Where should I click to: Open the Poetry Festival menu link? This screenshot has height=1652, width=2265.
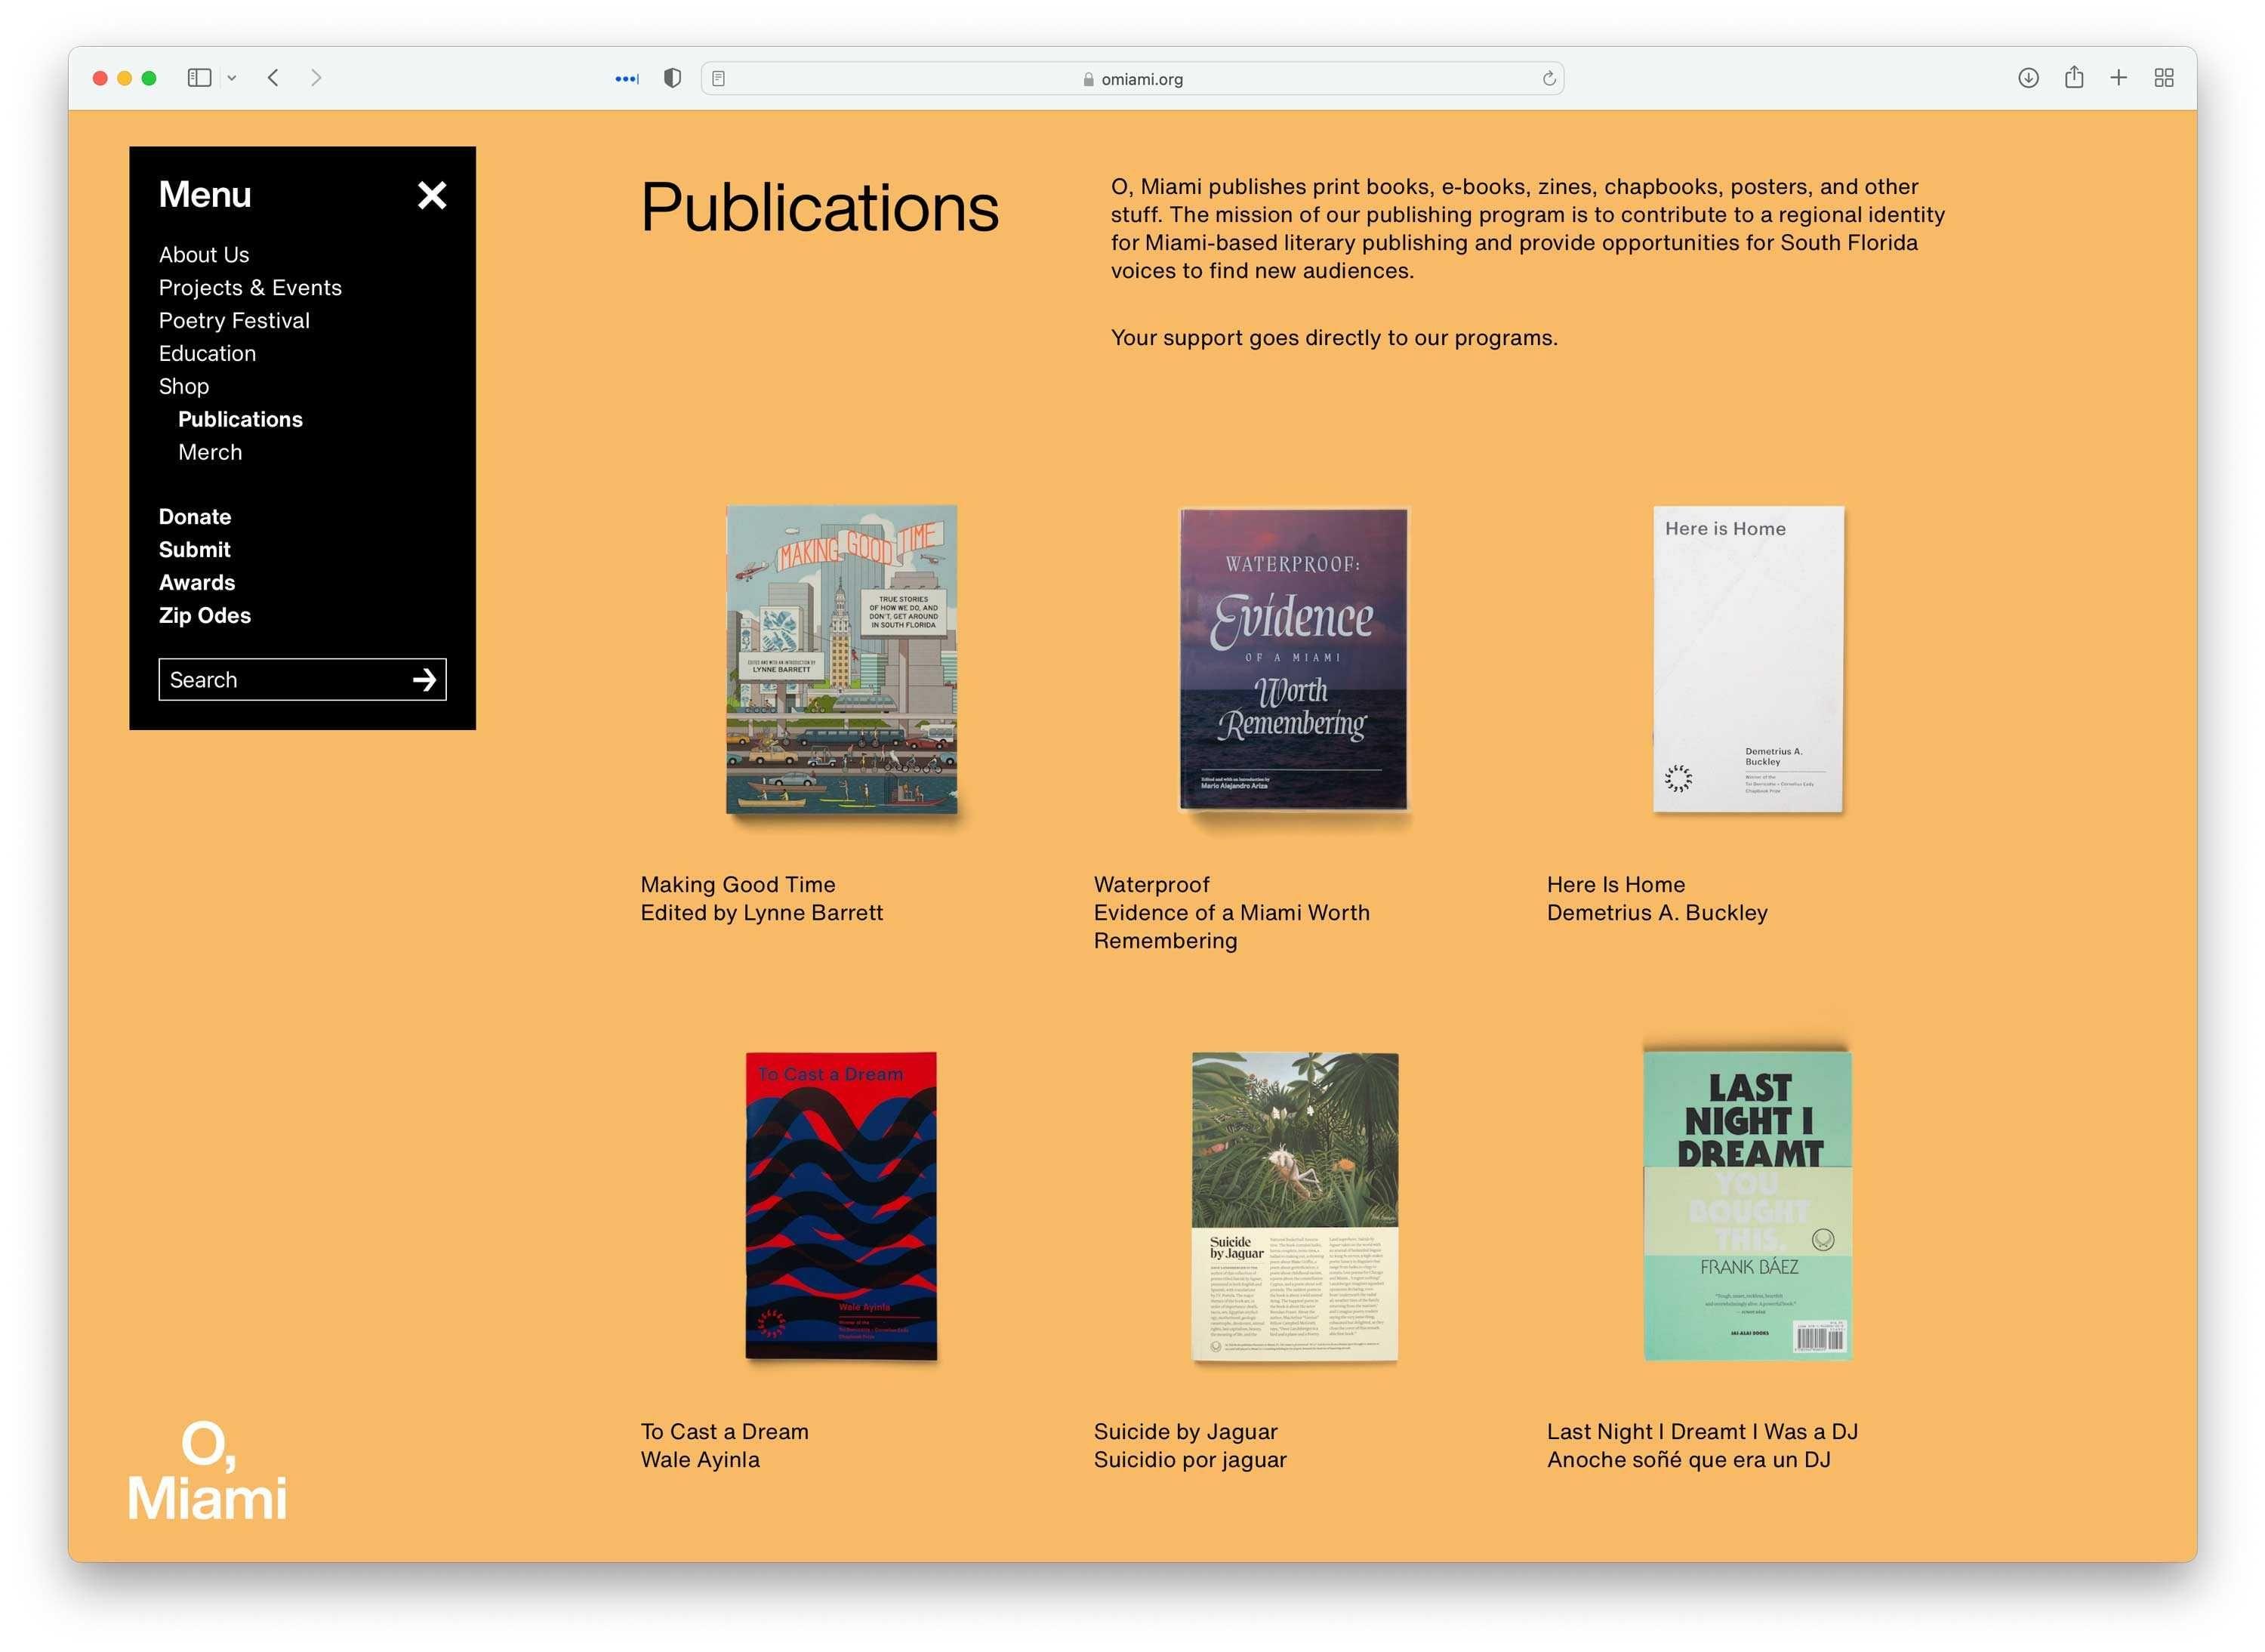pos(234,321)
